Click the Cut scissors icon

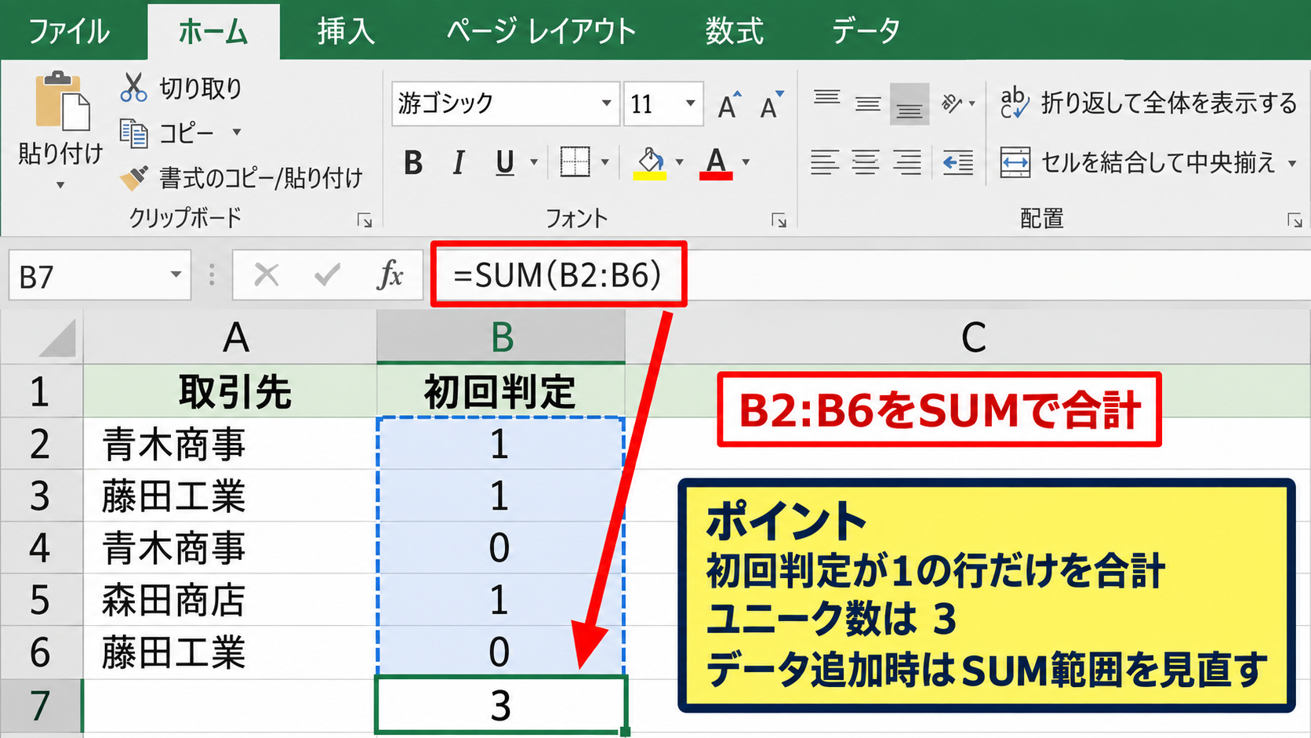133,88
